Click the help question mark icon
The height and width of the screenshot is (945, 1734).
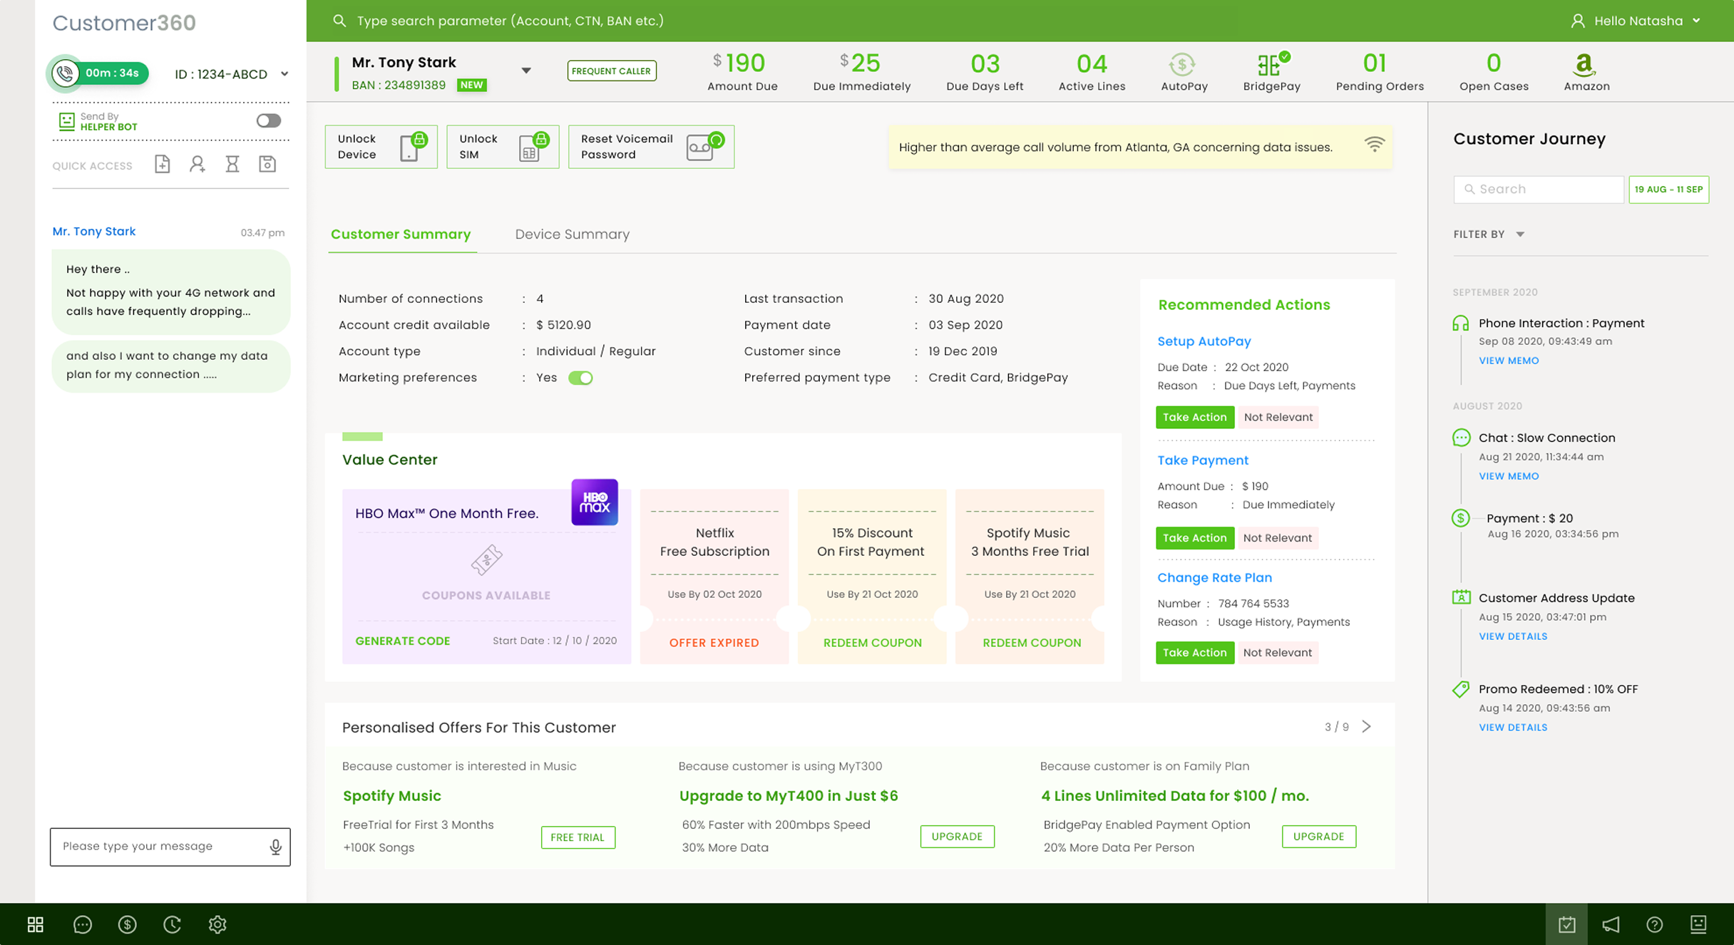(x=1654, y=924)
